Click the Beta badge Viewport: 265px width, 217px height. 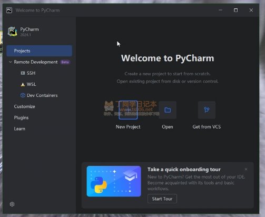[65, 62]
